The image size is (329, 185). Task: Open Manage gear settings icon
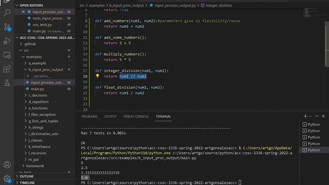click(x=7, y=179)
